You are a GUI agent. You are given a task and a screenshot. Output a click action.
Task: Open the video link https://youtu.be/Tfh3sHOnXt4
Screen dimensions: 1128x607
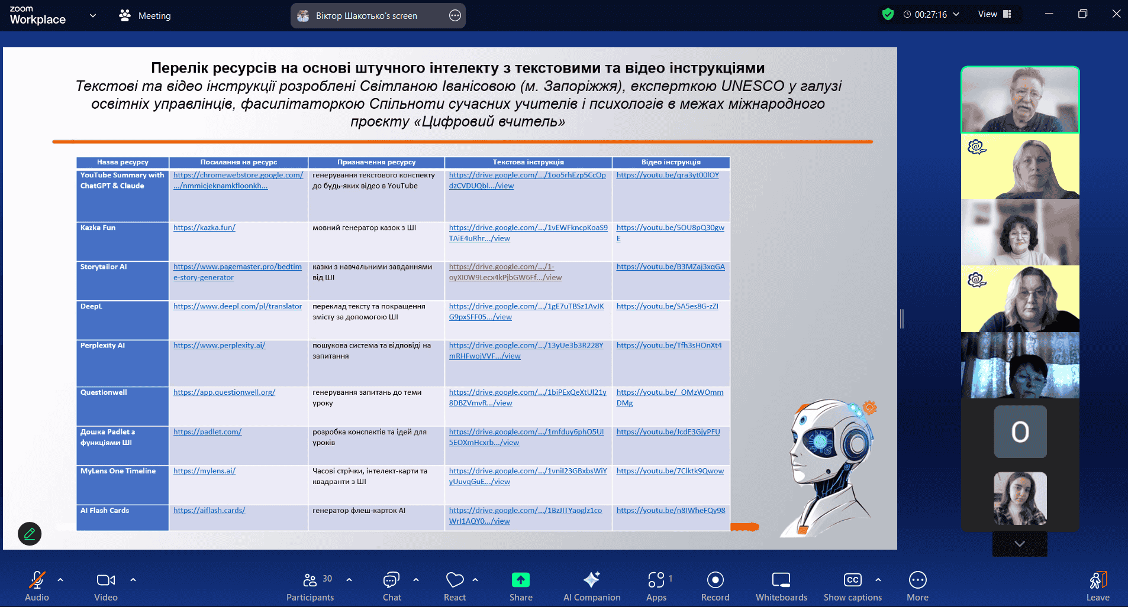(669, 345)
